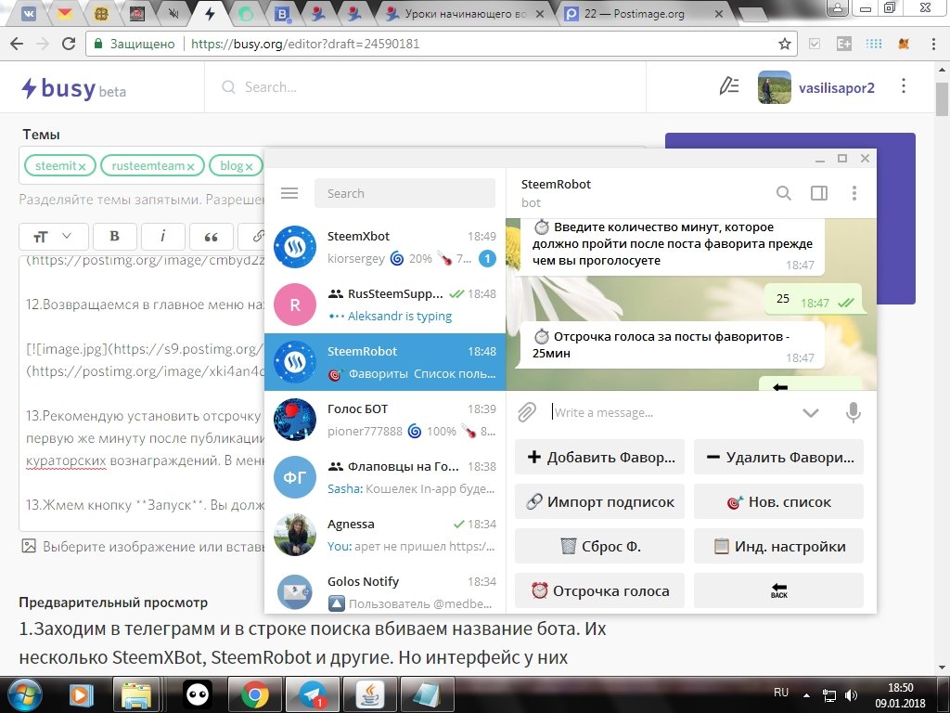Switch to the Gmail browser tab
Image resolution: width=950 pixels, height=713 pixels.
(64, 13)
